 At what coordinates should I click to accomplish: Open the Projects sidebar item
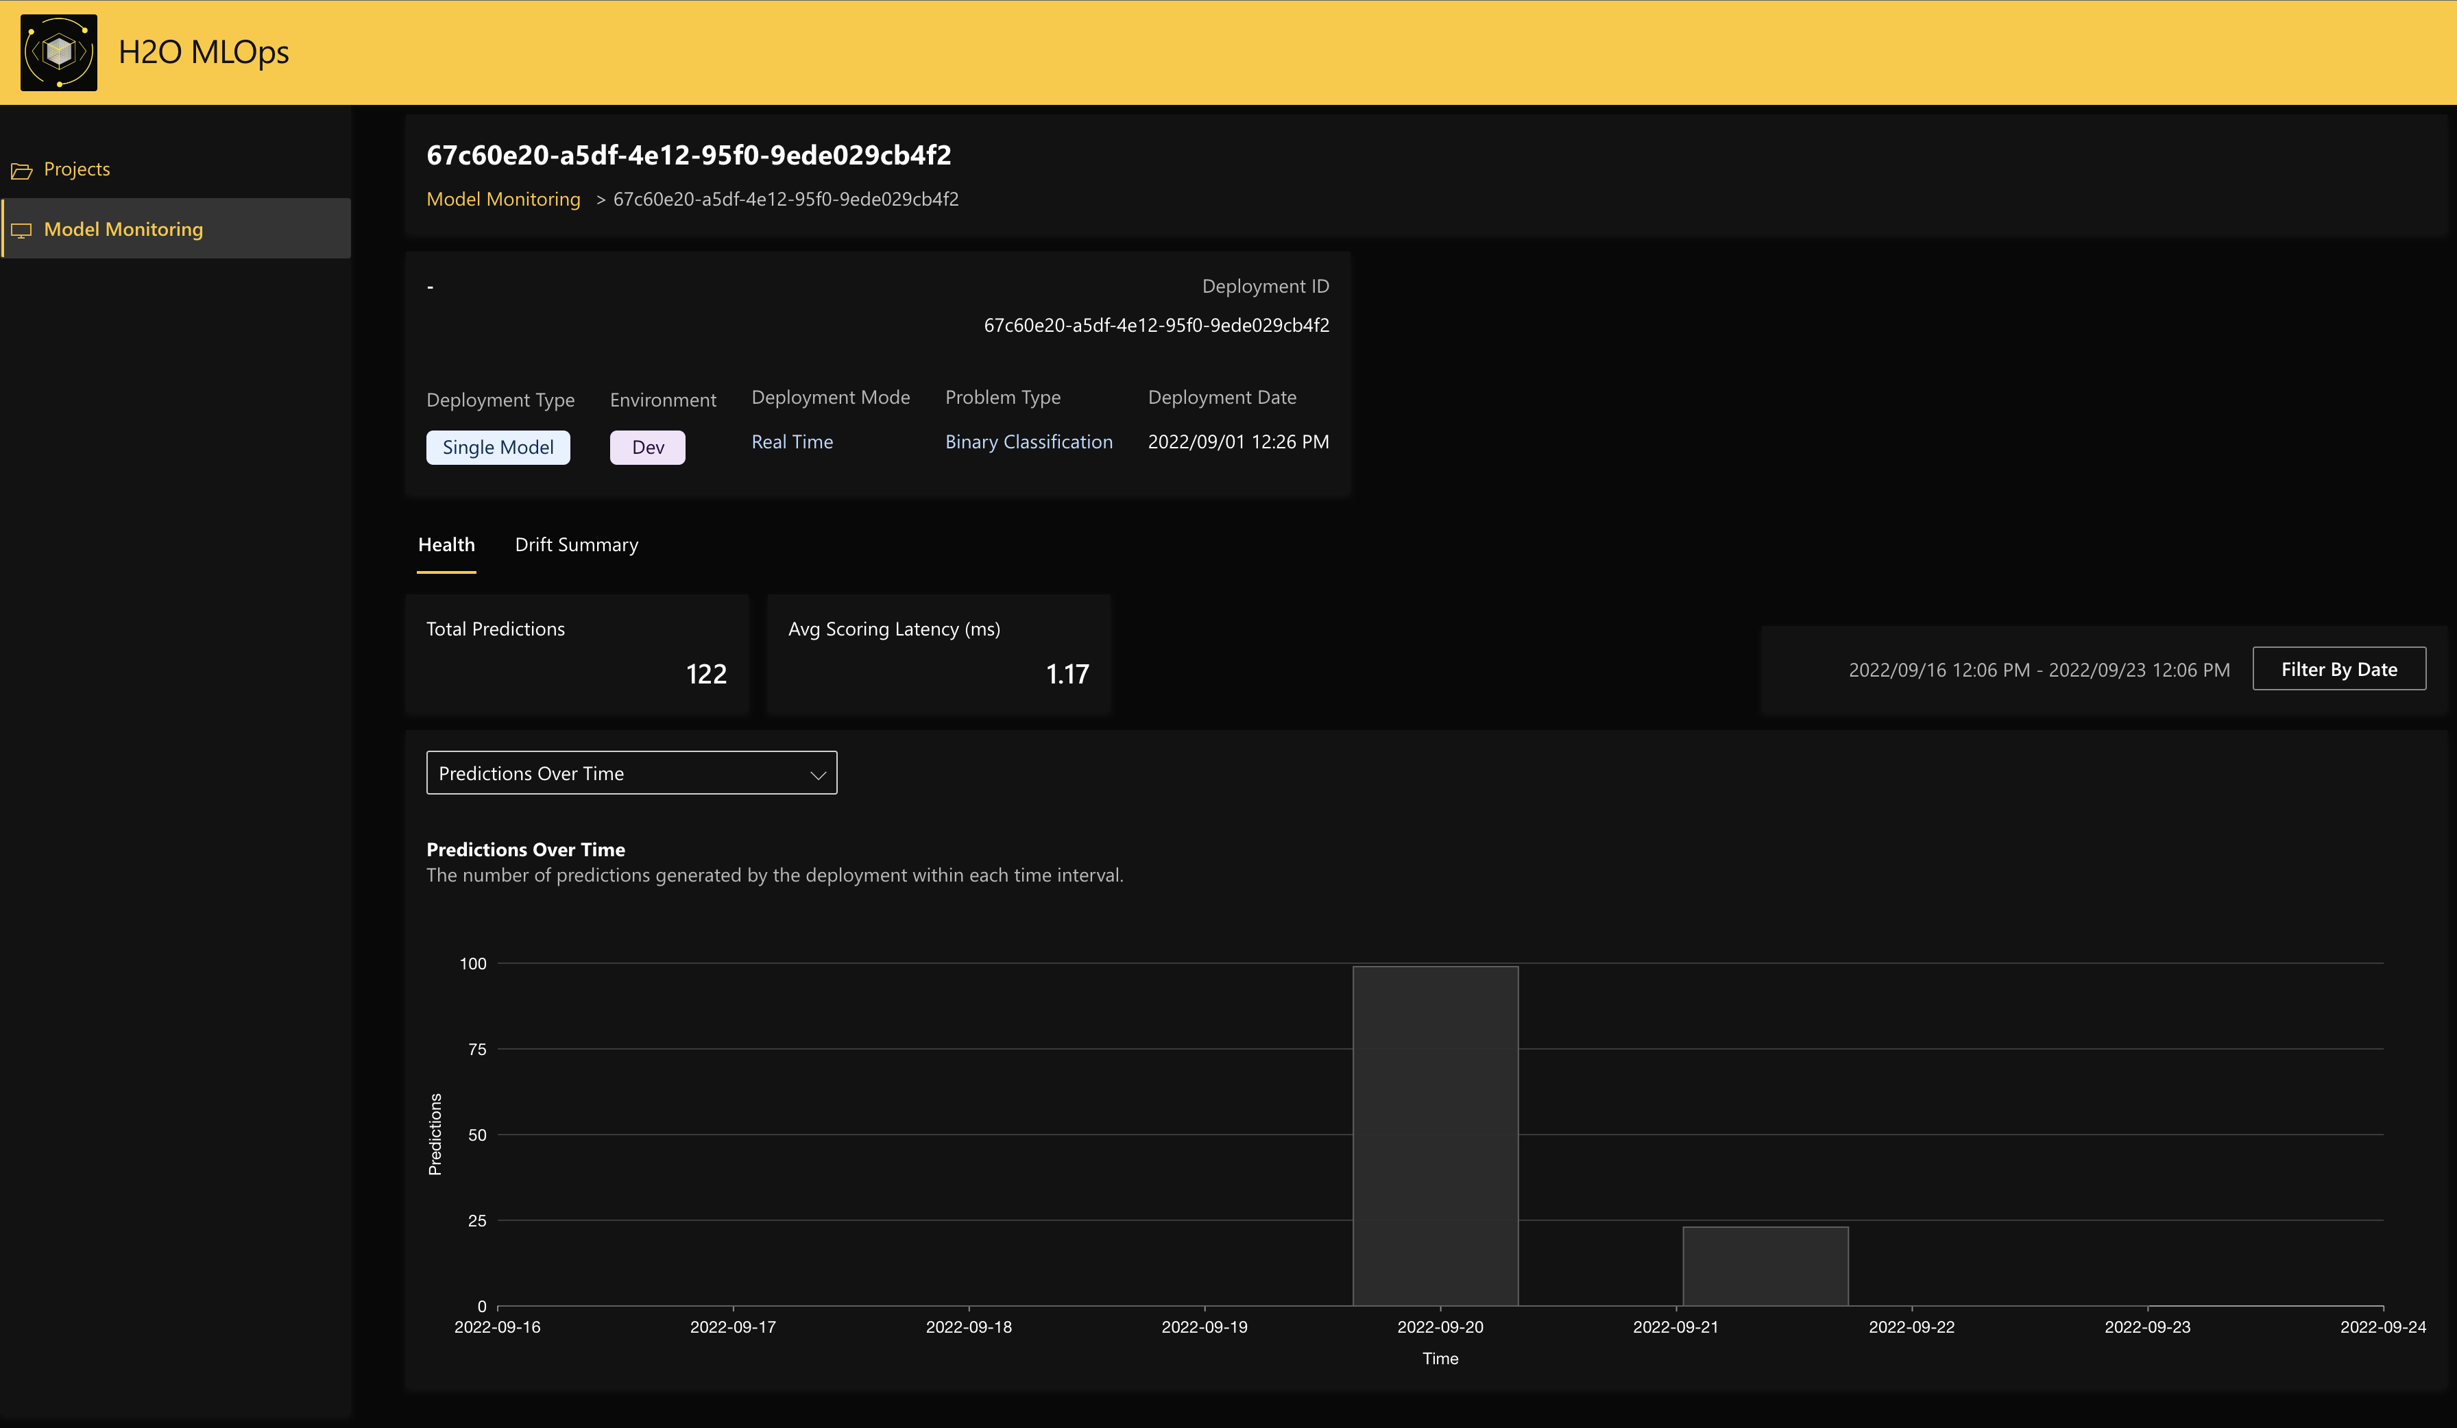tap(175, 169)
